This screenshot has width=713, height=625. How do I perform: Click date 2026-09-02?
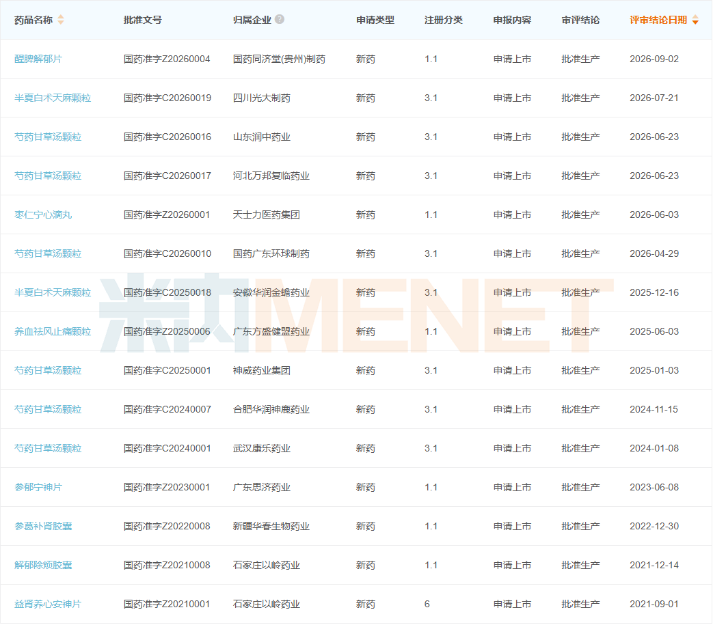(654, 59)
